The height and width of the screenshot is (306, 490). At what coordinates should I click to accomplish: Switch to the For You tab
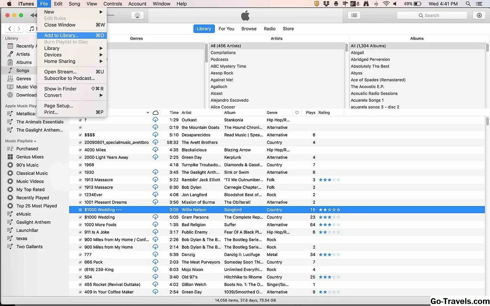[x=226, y=29]
